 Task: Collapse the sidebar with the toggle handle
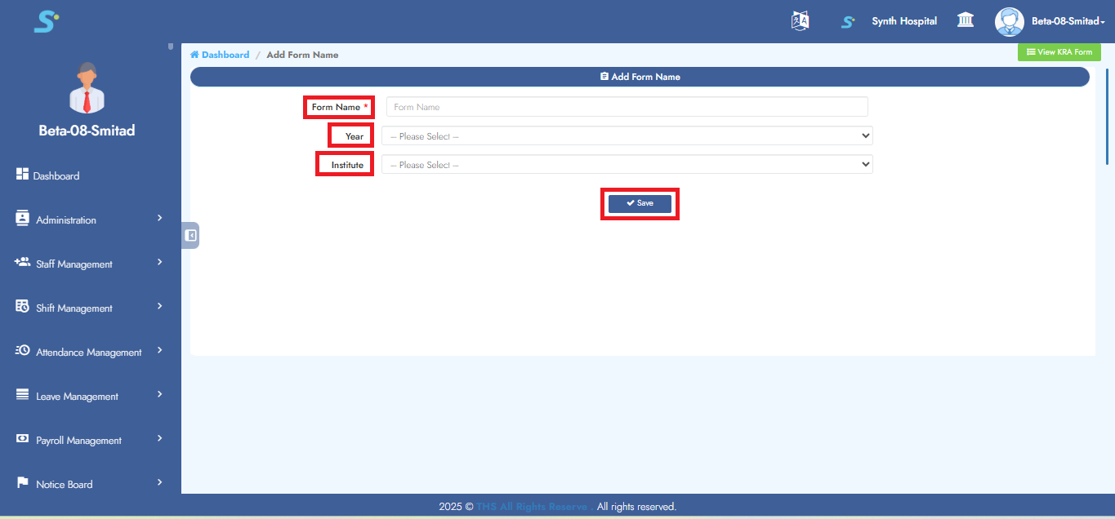(x=190, y=235)
